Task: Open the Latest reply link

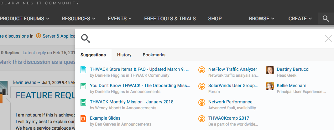Action: tap(34, 53)
